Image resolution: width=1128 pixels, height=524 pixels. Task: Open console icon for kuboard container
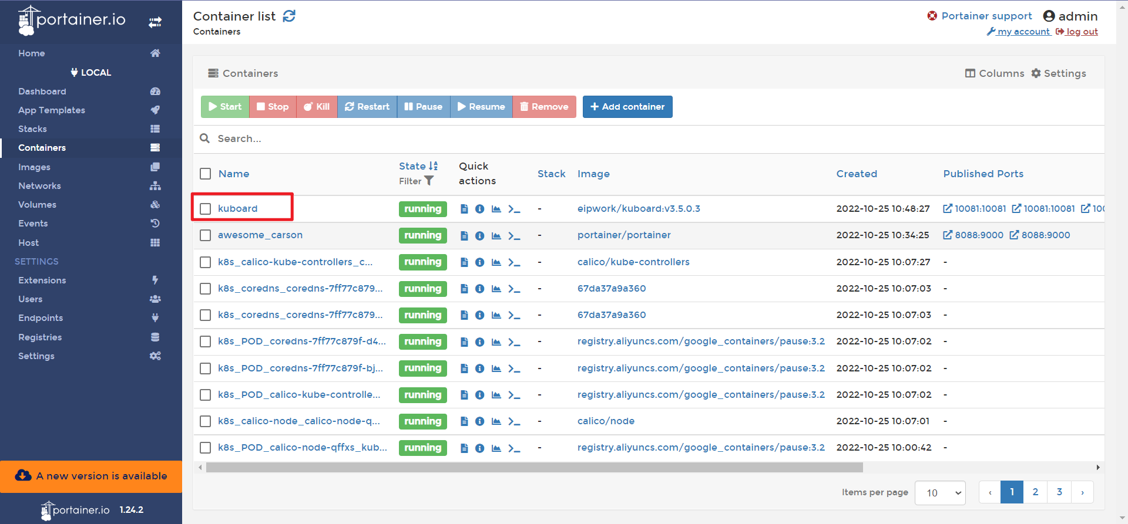[x=514, y=209]
